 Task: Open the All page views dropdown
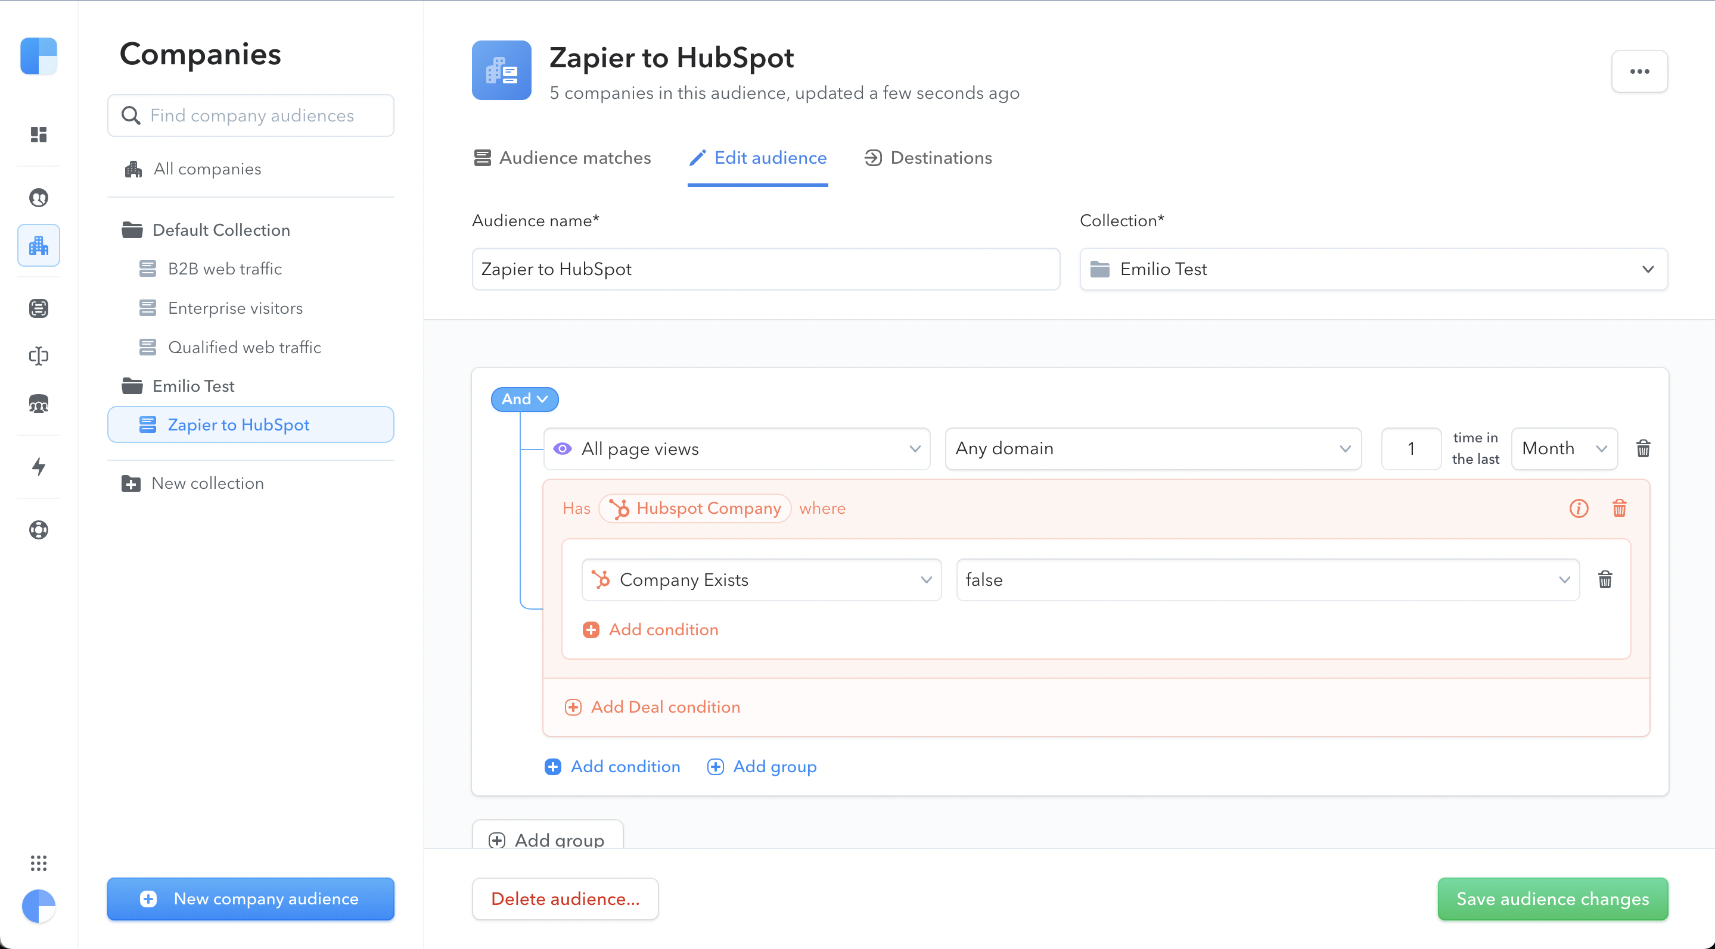(x=737, y=449)
